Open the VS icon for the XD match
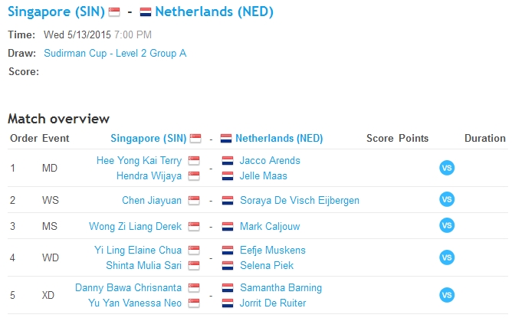Image resolution: width=512 pixels, height=318 pixels. point(447,295)
